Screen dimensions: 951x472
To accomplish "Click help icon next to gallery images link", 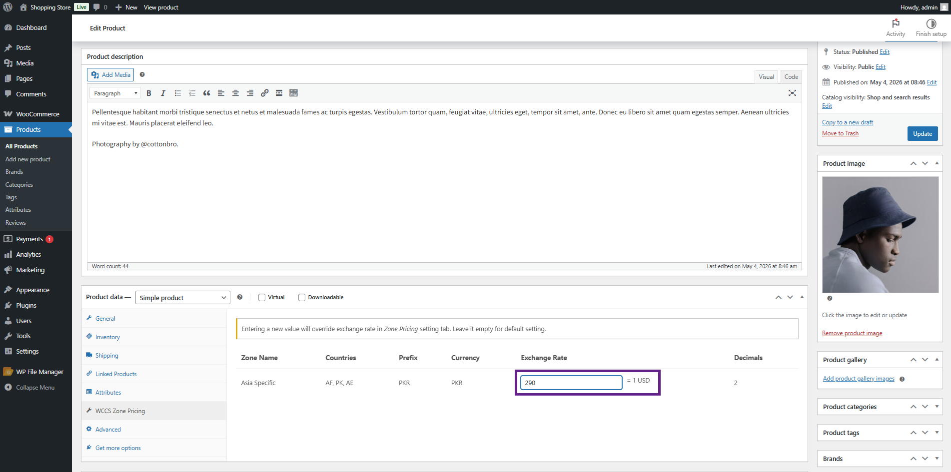I will pyautogui.click(x=902, y=379).
